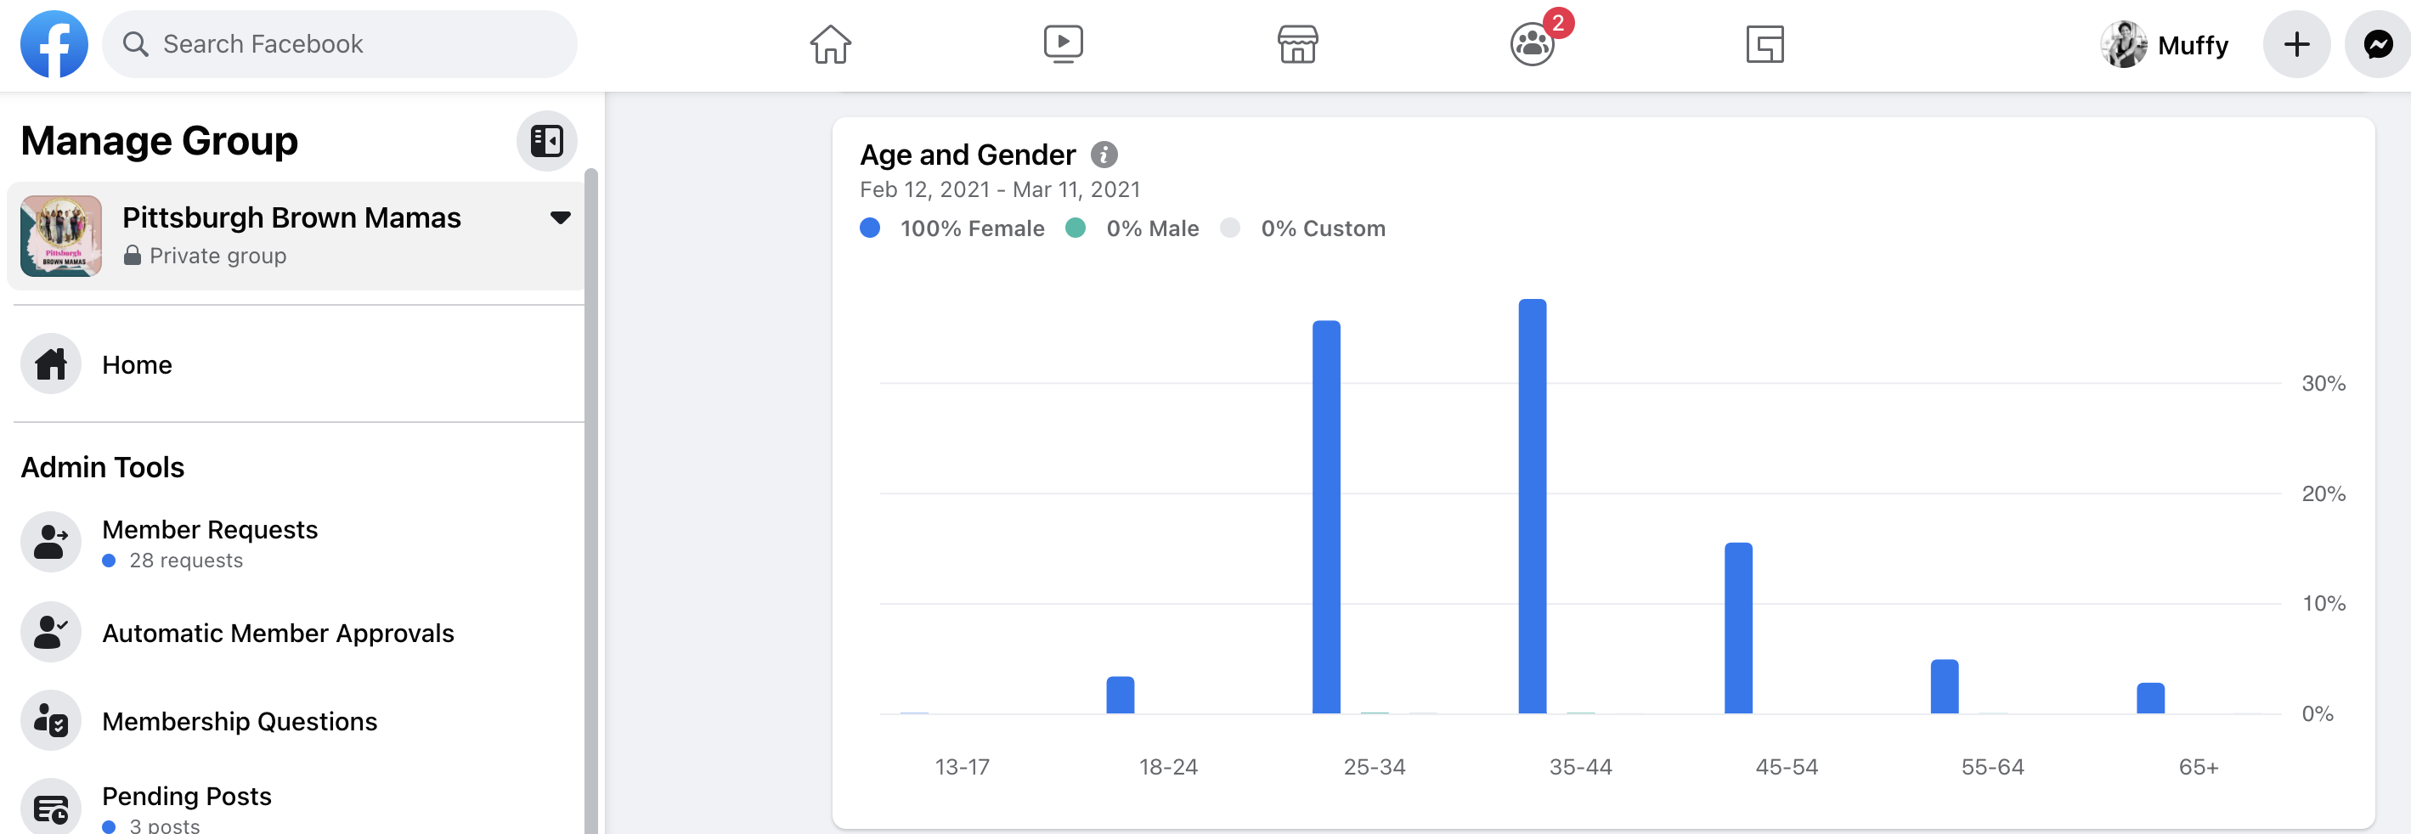Click the 55-64 age bar

(x=1944, y=686)
